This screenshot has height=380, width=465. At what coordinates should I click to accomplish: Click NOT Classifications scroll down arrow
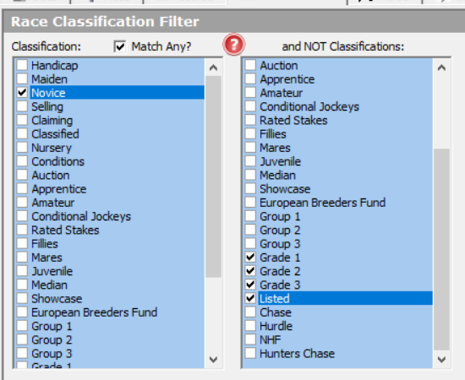pos(441,360)
